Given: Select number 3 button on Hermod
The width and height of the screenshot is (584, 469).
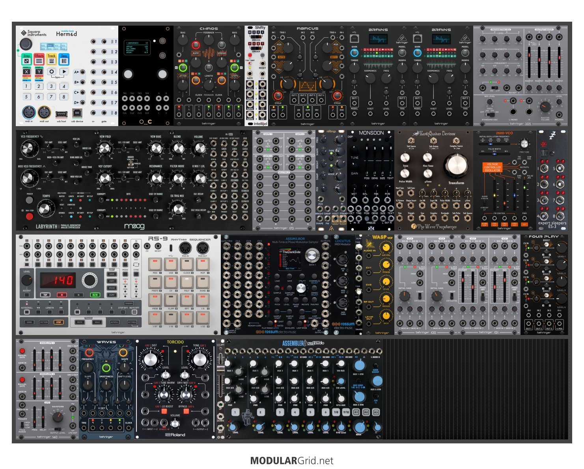Looking at the screenshot, I should 51,86.
